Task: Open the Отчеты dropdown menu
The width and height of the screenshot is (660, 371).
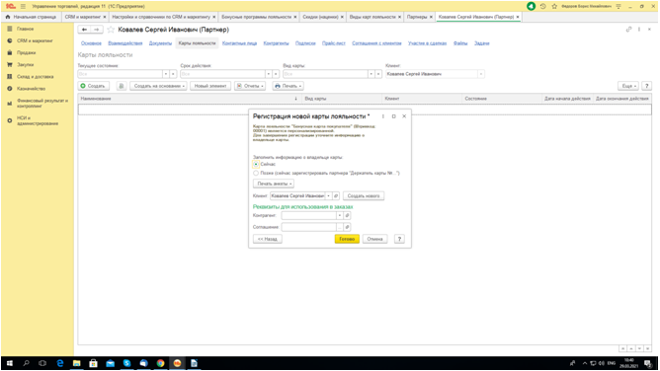Action: click(x=250, y=86)
